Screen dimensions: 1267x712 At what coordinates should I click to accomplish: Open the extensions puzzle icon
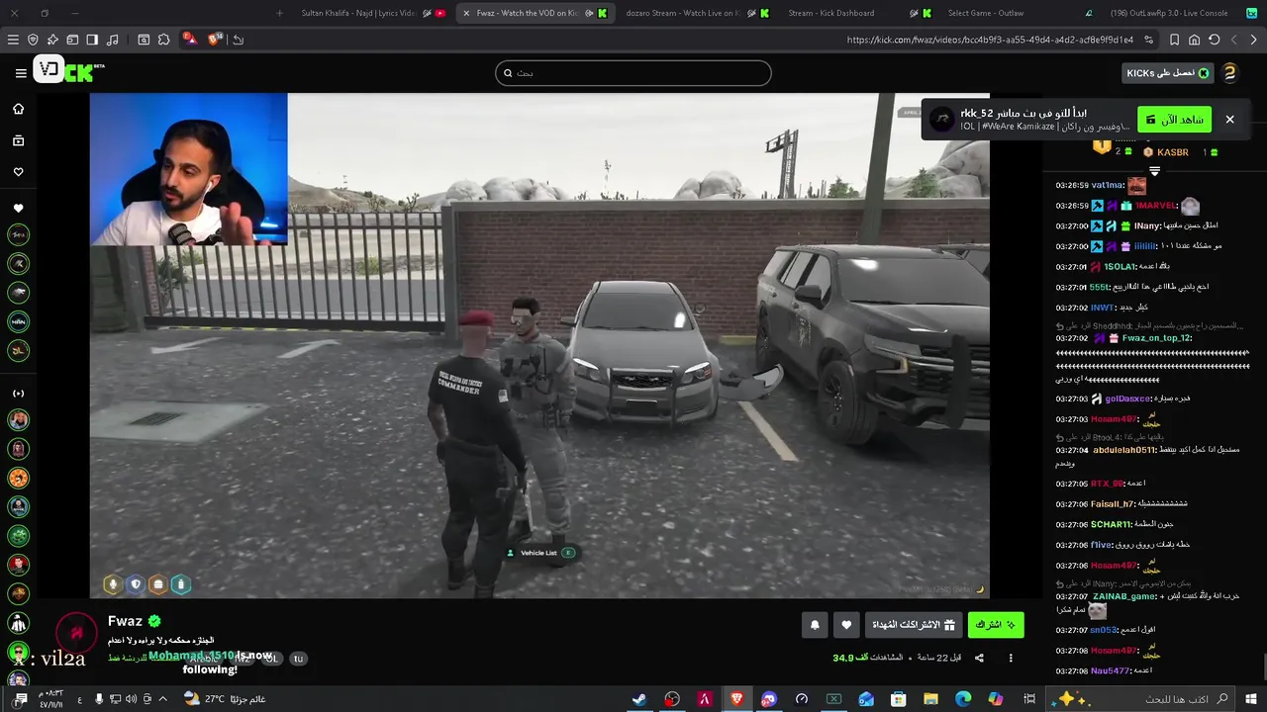pos(164,40)
